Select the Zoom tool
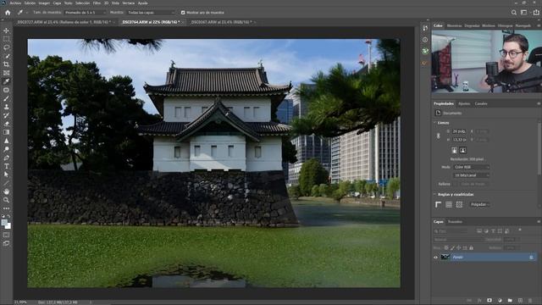The height and width of the screenshot is (305, 542). 6,200
